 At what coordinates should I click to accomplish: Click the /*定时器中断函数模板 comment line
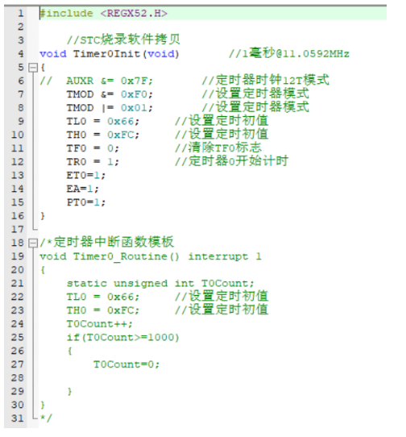click(107, 242)
